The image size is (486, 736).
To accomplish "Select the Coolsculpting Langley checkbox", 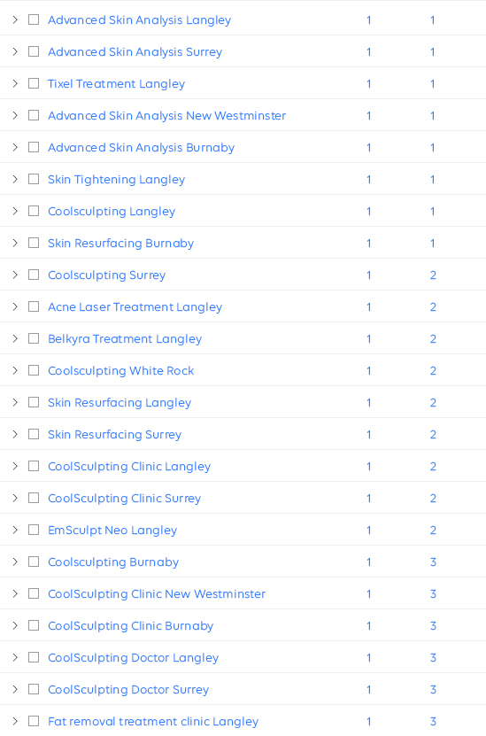I will coord(34,211).
